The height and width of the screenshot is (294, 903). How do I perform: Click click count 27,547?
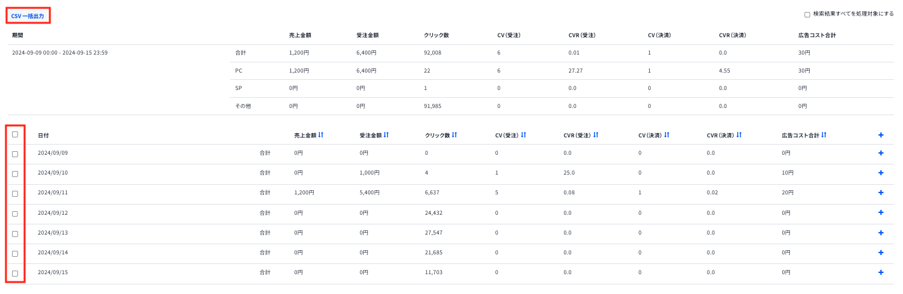click(x=435, y=233)
